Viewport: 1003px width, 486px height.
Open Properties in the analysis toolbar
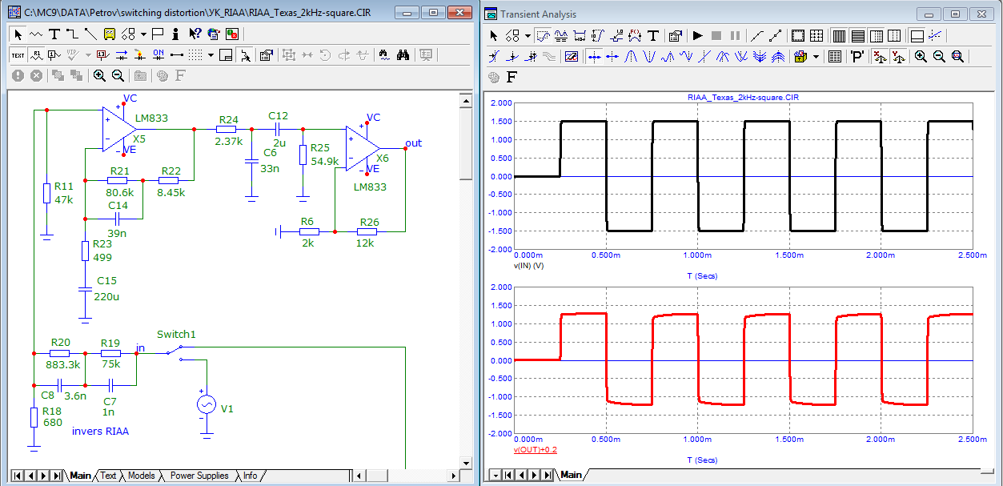(x=675, y=36)
